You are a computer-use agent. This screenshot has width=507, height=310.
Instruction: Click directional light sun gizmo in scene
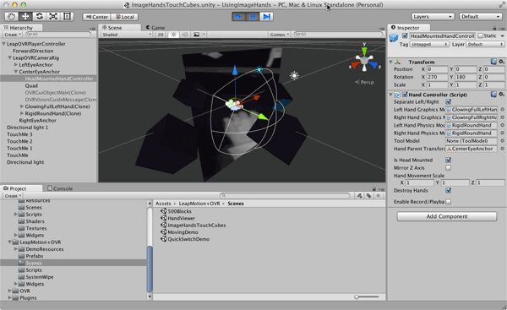(294, 76)
